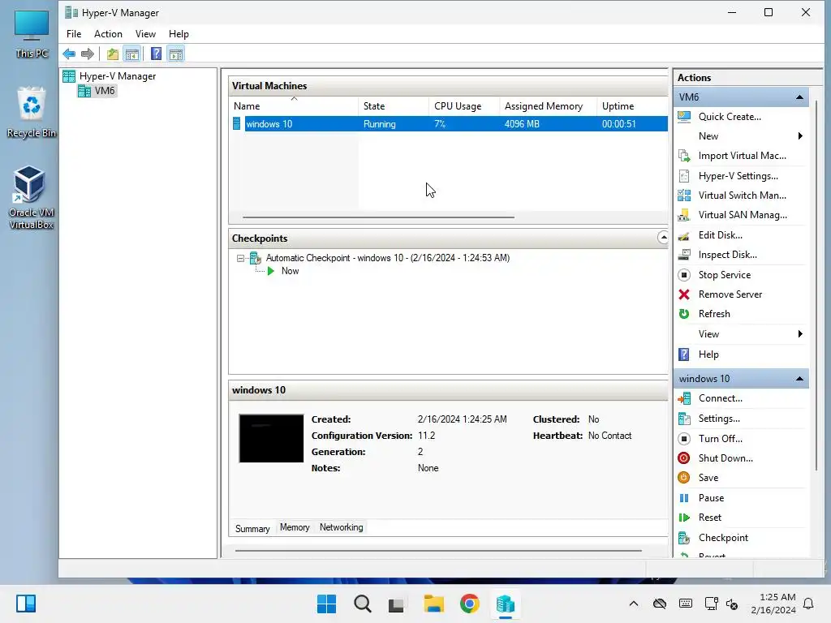831x623 pixels.
Task: Select VM6 server in the tree
Action: coord(105,91)
